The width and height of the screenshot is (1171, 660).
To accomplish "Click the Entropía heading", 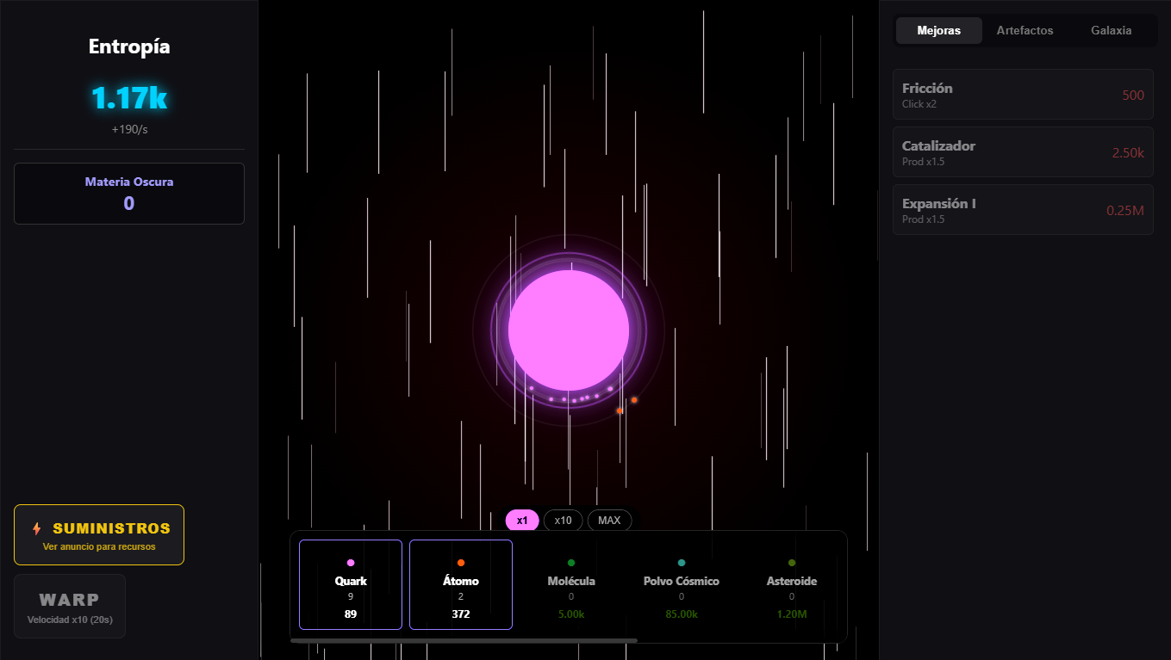I will point(129,46).
